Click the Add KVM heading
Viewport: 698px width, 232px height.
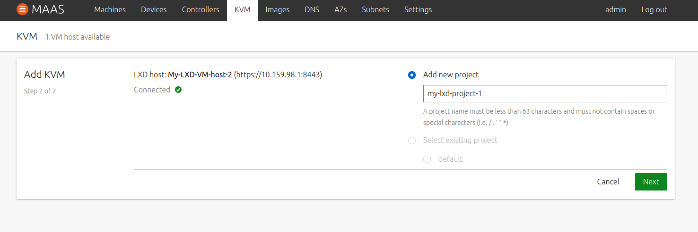[44, 75]
